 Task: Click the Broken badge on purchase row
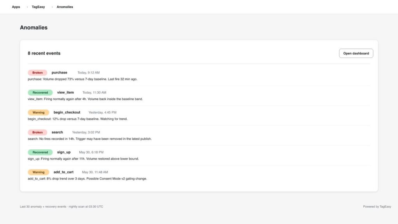(x=37, y=73)
